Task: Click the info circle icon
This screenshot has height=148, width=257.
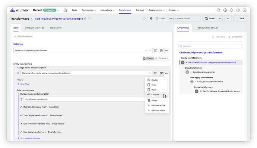Action: [x=151, y=19]
